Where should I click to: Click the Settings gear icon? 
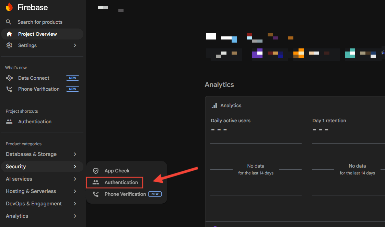coord(9,45)
